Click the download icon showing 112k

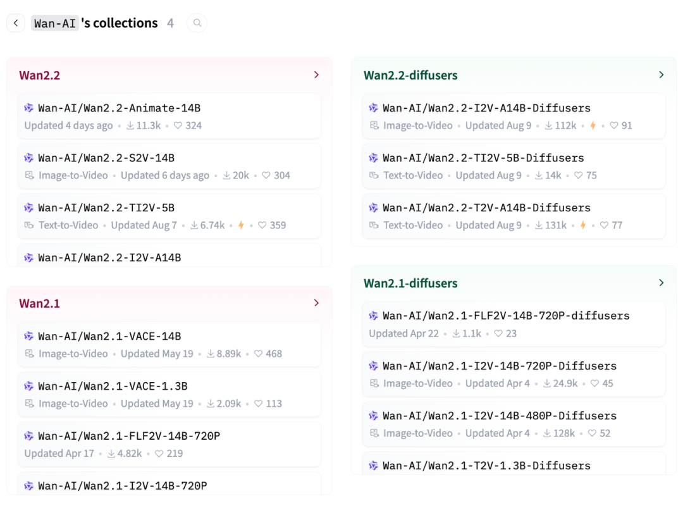point(549,125)
